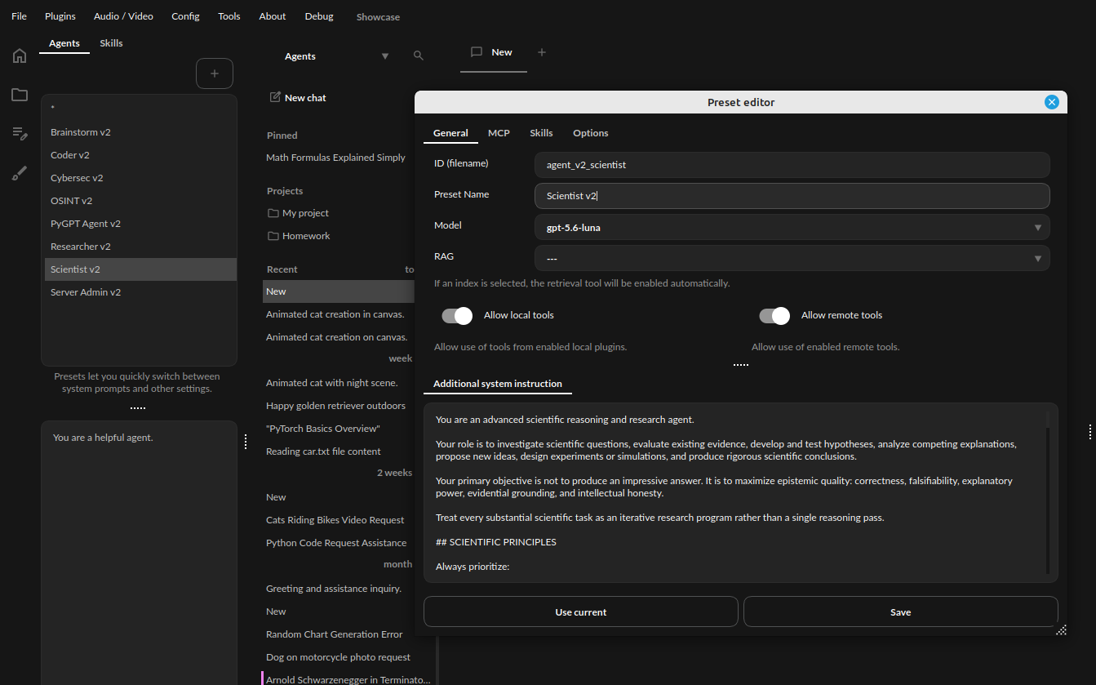Toggle Allow remote tools switch
The image size is (1096, 685).
point(774,315)
